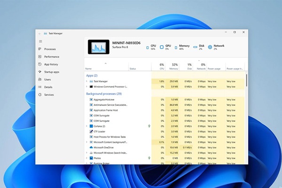Expand the Task Manager app row
This screenshot has height=188, width=282.
coord(86,81)
